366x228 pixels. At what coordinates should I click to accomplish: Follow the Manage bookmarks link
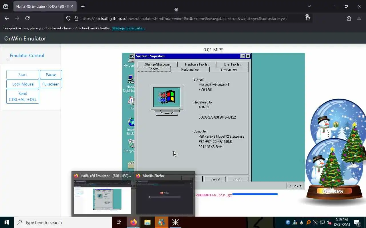128,28
